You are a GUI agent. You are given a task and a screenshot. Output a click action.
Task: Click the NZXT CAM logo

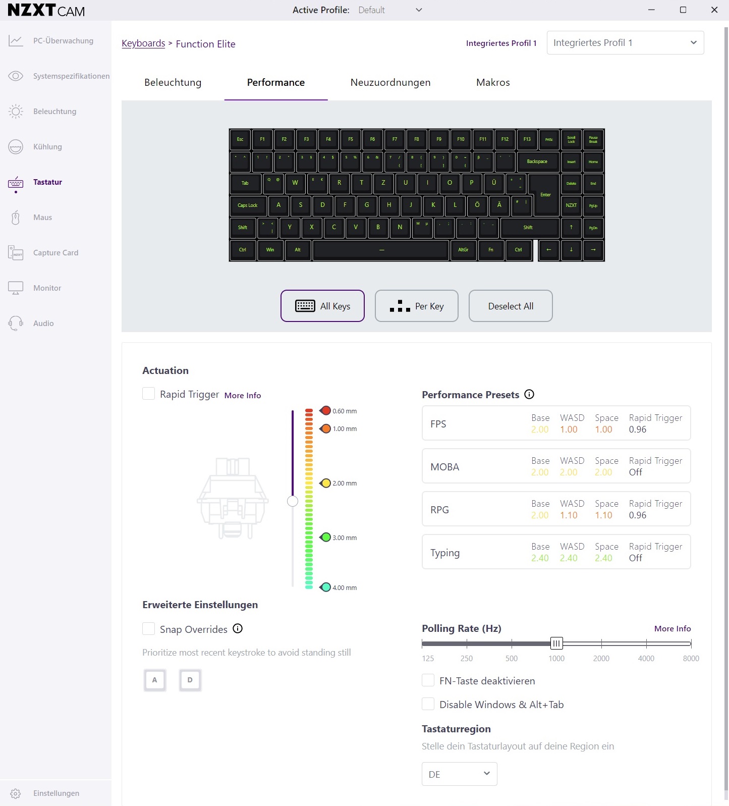click(46, 10)
